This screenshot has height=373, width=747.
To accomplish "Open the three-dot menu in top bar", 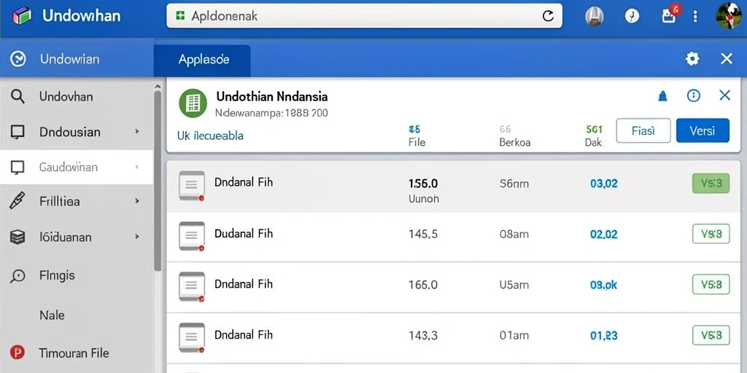I will pyautogui.click(x=696, y=16).
